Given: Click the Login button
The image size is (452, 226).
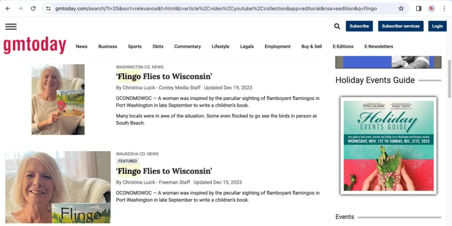Looking at the screenshot, I should click(437, 26).
